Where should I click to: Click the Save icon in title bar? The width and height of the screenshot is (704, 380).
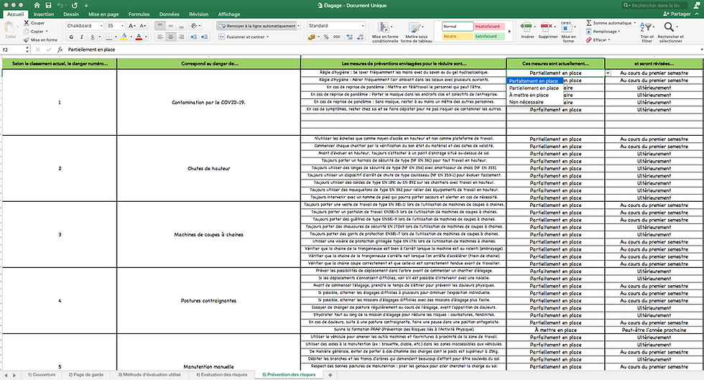tap(48, 6)
